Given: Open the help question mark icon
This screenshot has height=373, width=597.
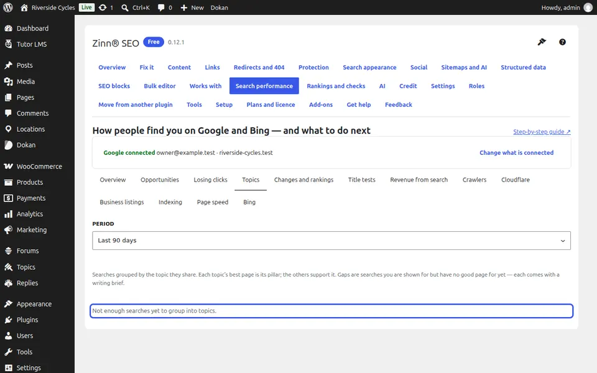Looking at the screenshot, I should pos(562,42).
